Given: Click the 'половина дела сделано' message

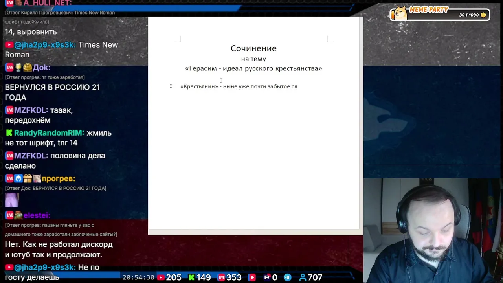Looking at the screenshot, I should click(55, 161).
